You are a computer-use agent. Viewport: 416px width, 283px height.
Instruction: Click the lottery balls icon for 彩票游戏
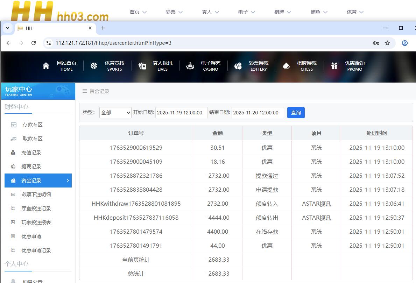(x=238, y=66)
